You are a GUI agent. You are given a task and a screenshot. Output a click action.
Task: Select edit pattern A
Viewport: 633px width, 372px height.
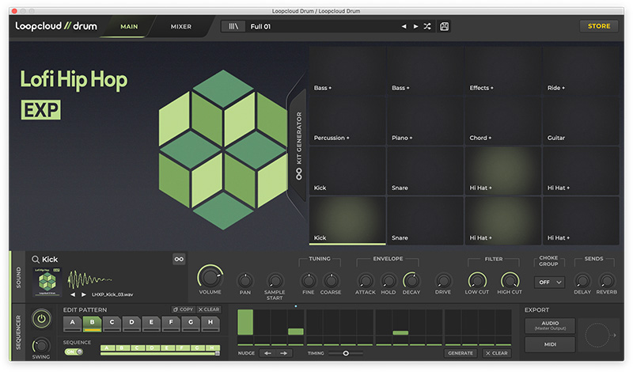(73, 323)
